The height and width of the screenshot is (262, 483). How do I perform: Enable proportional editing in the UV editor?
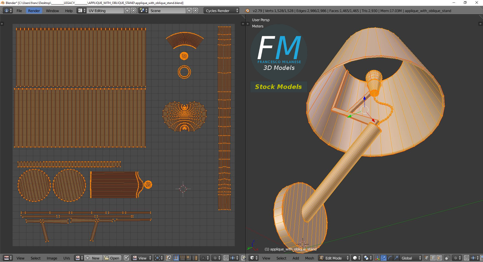215,258
